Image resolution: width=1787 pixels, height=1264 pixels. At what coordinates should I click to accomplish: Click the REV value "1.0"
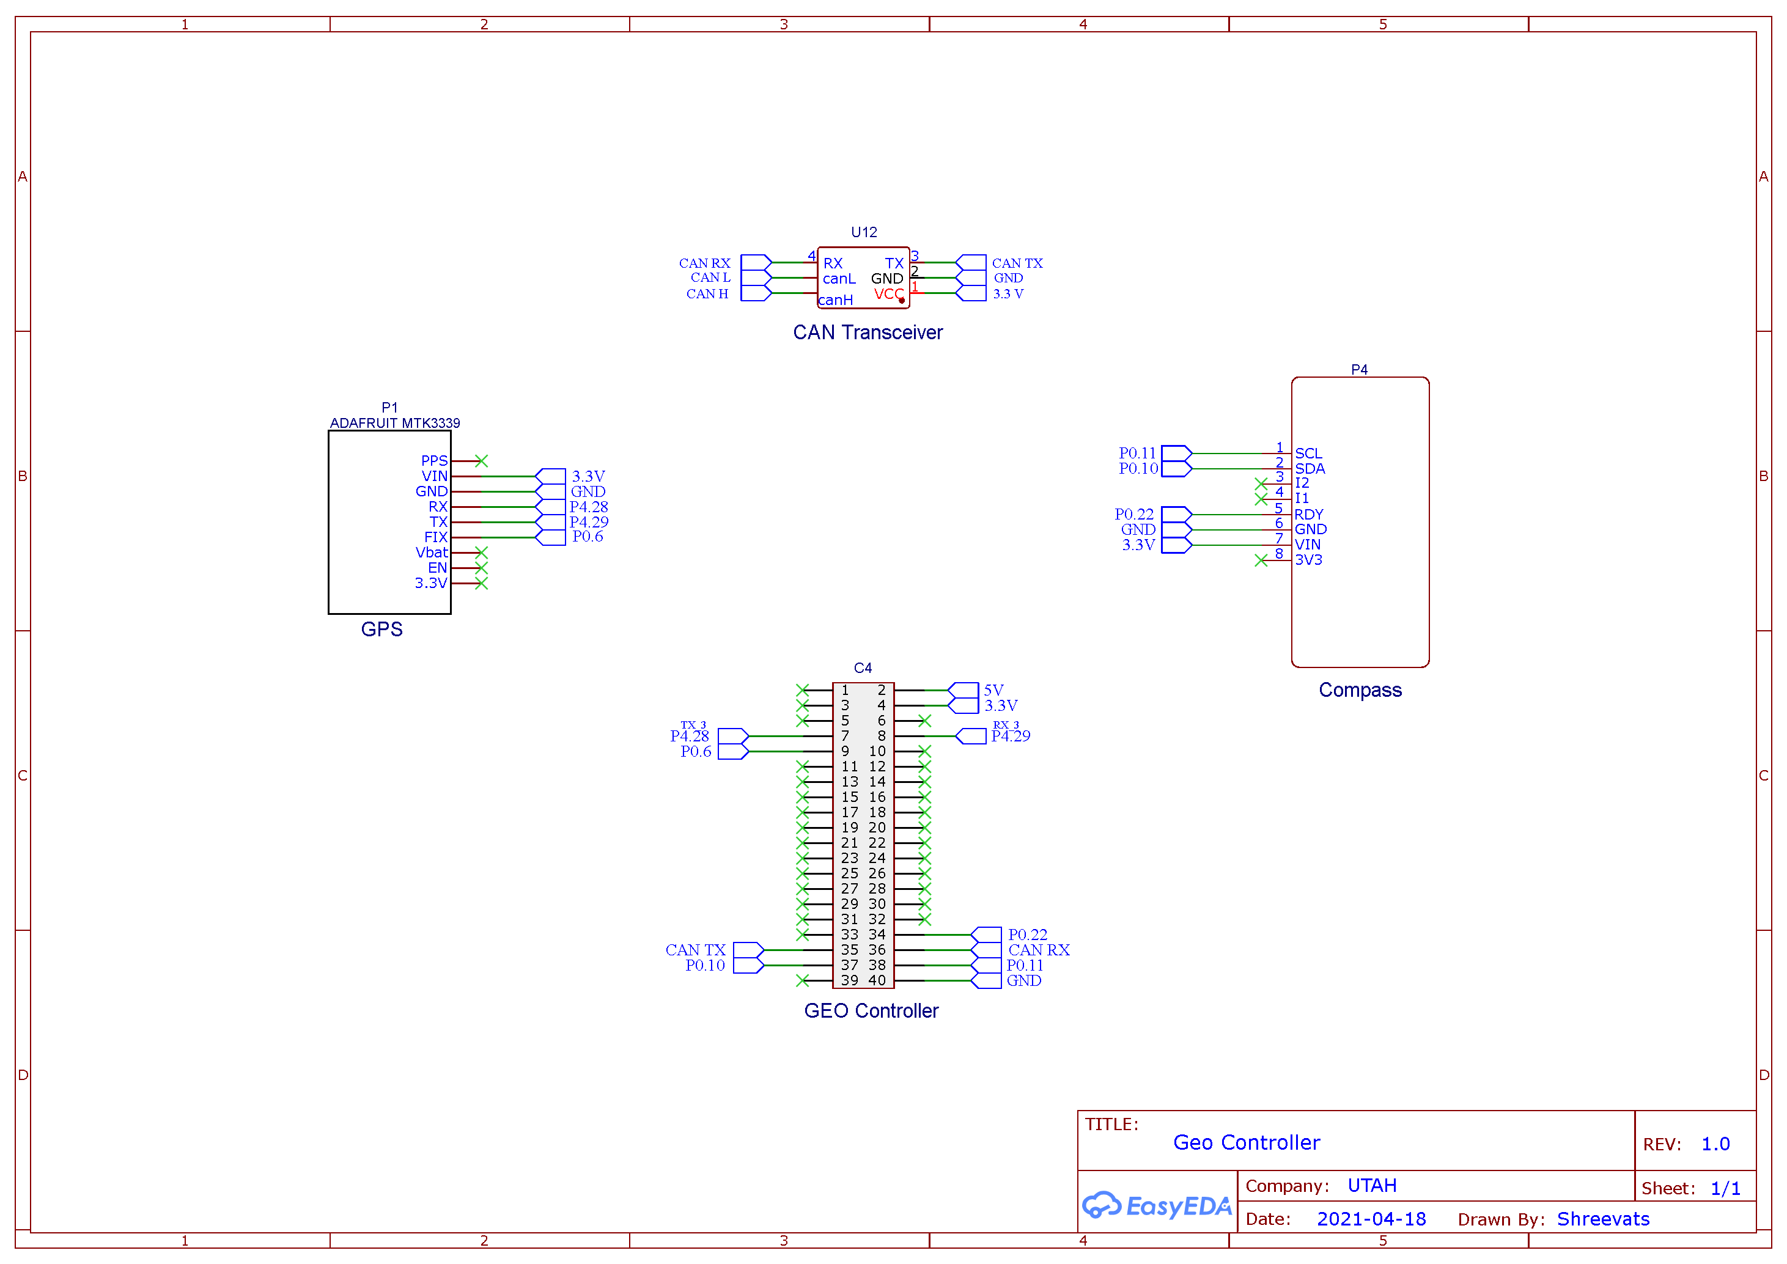[x=1715, y=1144]
